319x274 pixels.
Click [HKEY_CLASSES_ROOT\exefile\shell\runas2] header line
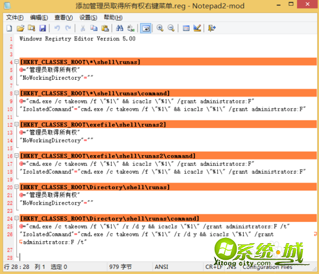(168, 125)
